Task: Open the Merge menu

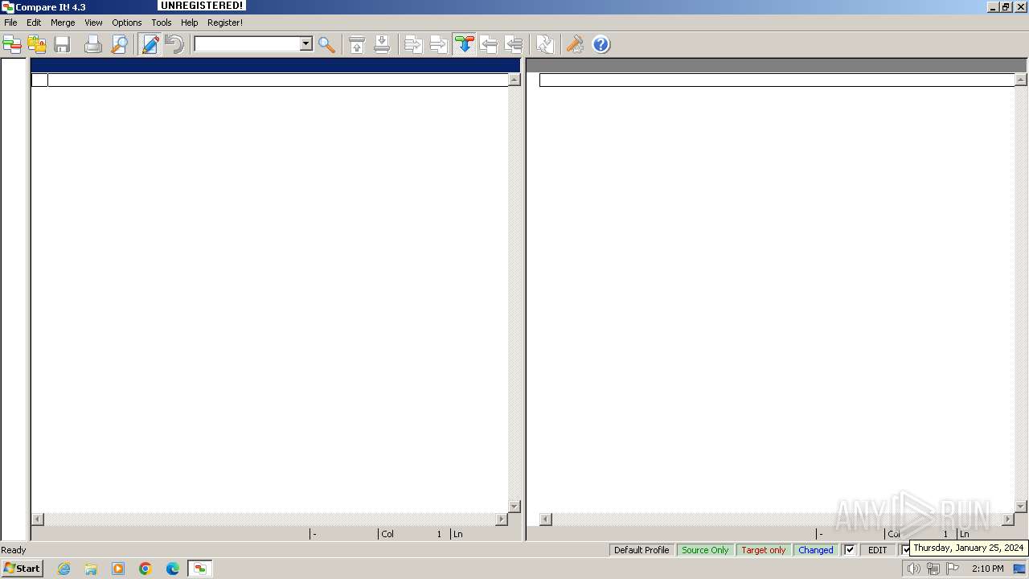Action: point(63,23)
